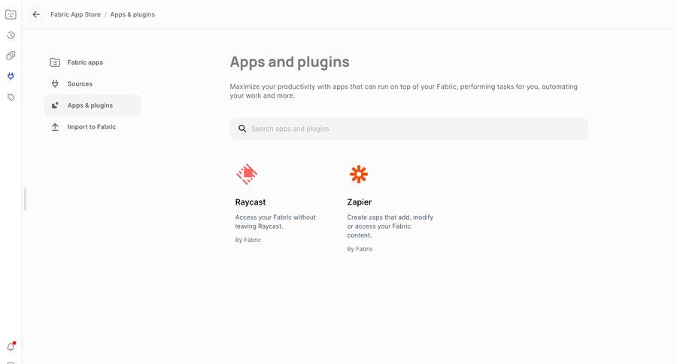Open the tags icon in left rail

tap(11, 97)
